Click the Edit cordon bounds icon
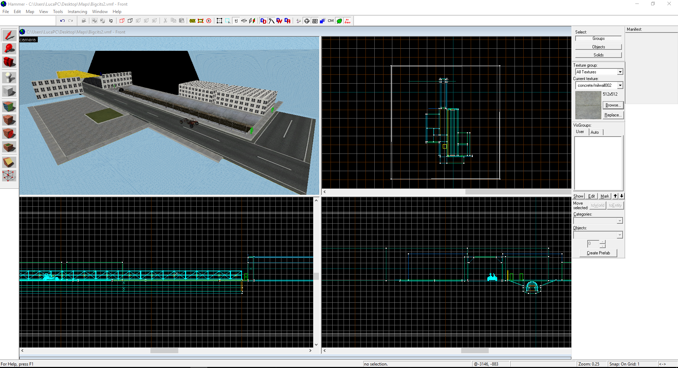 tap(201, 21)
